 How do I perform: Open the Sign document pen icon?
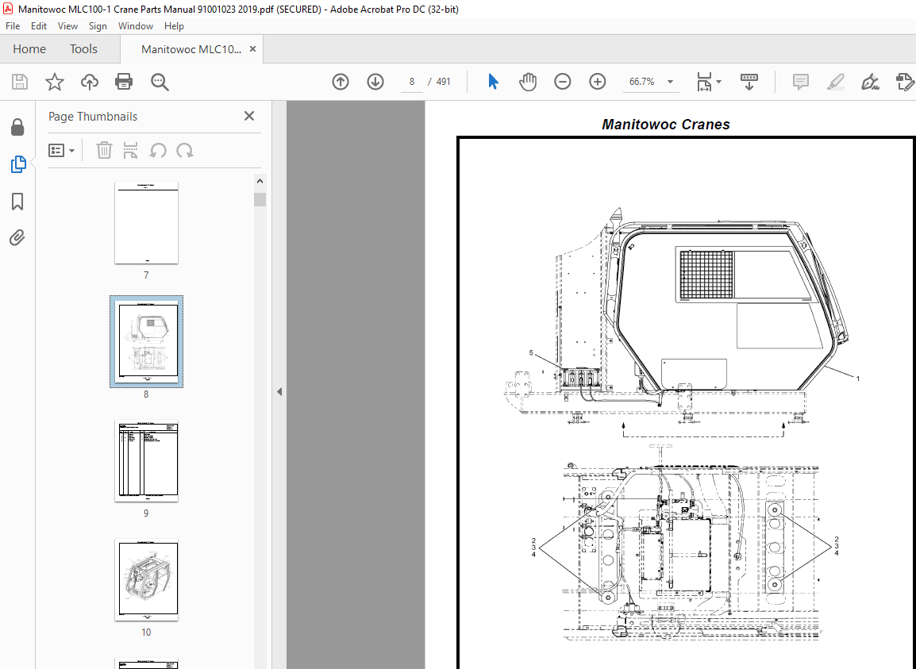coord(871,82)
